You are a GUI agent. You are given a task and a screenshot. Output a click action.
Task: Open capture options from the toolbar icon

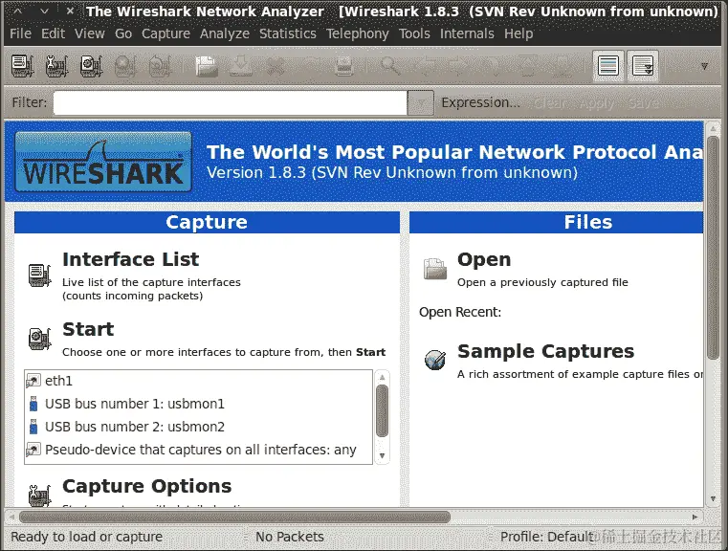[x=56, y=66]
